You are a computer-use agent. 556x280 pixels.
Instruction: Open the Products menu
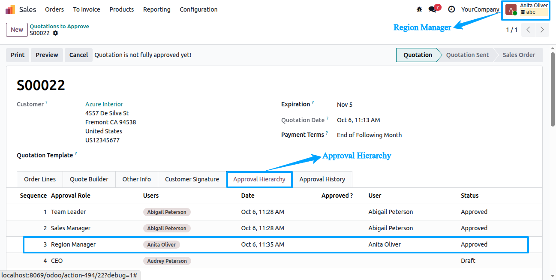click(122, 9)
